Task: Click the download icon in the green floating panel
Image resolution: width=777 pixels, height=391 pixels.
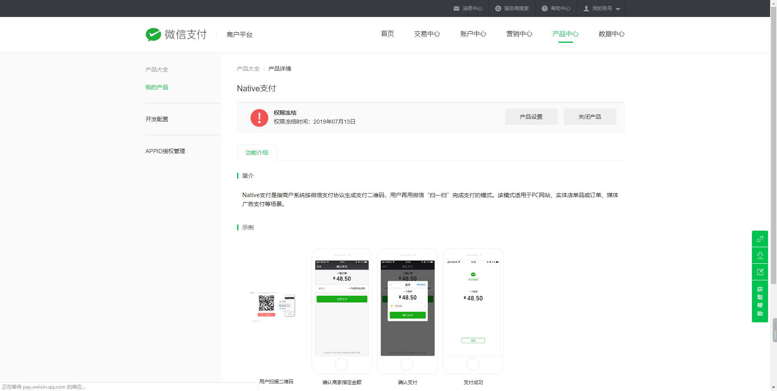Action: (760, 255)
